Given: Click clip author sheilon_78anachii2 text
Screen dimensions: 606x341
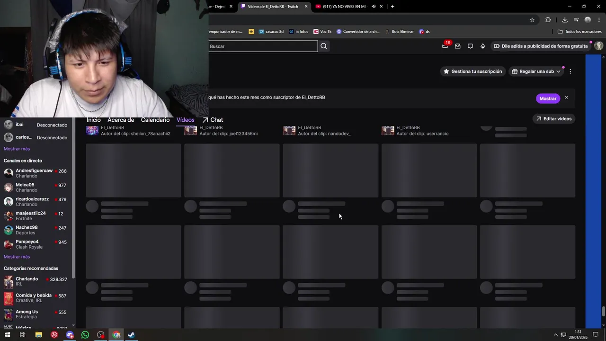Looking at the screenshot, I should tap(135, 134).
